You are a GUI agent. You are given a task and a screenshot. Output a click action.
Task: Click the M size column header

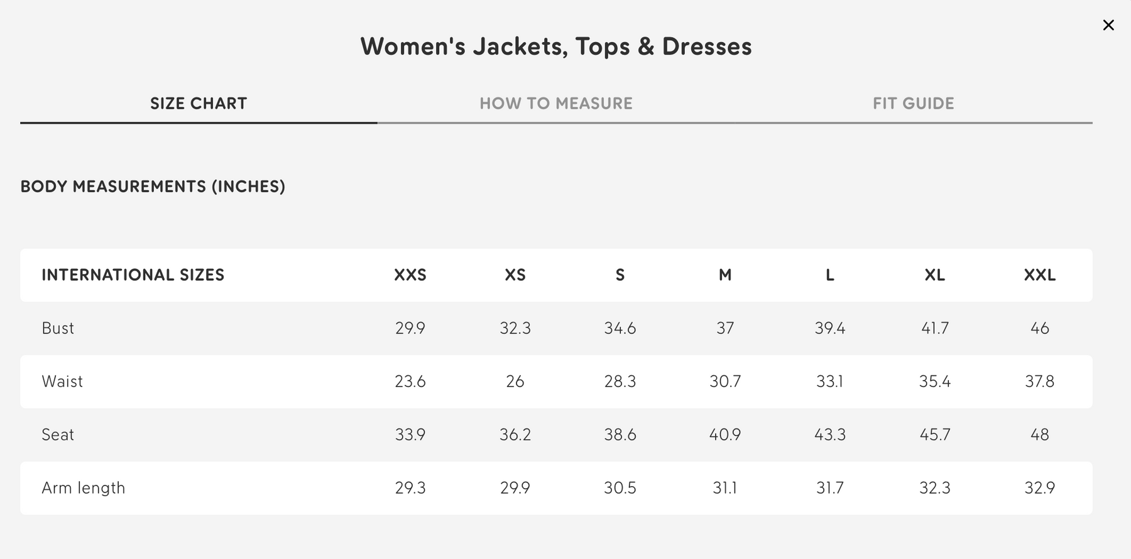[725, 275]
